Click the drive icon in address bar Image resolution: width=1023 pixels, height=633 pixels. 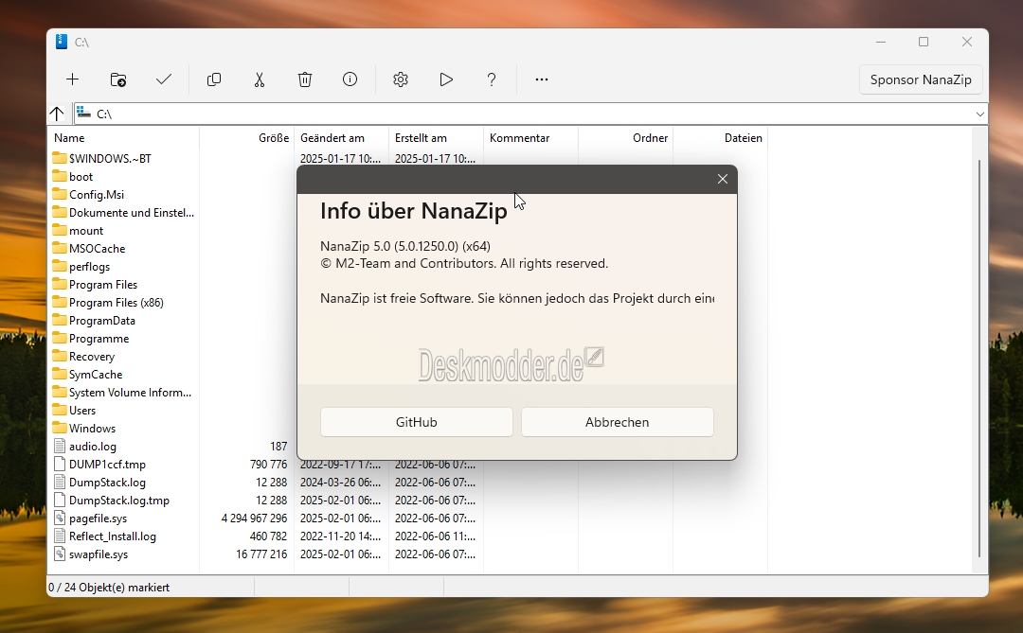coord(83,113)
